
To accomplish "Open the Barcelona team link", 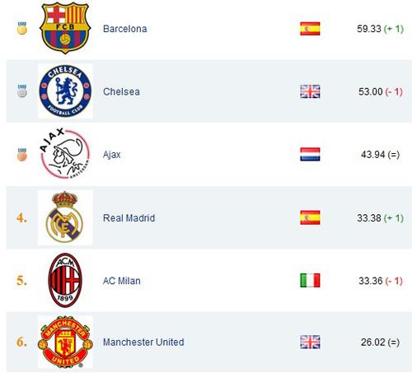I will [125, 29].
